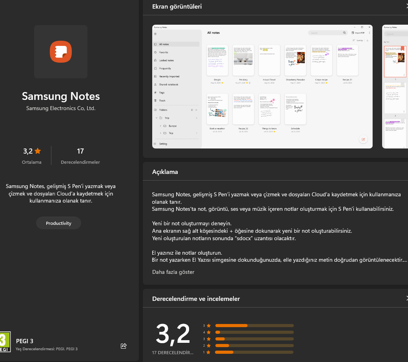Click the Samsung Electronics Co, Ltd. publisher name

61,109
